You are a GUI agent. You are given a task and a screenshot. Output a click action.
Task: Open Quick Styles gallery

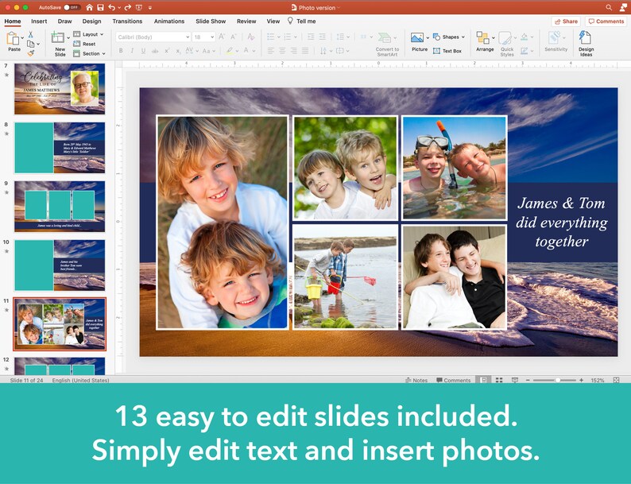tap(507, 44)
